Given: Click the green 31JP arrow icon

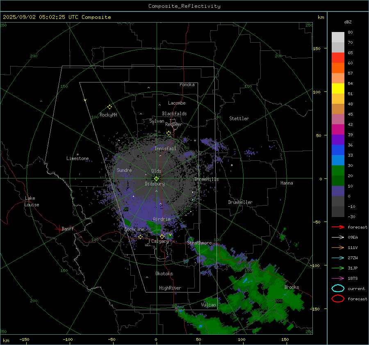Looking at the screenshot, I should 338,268.
